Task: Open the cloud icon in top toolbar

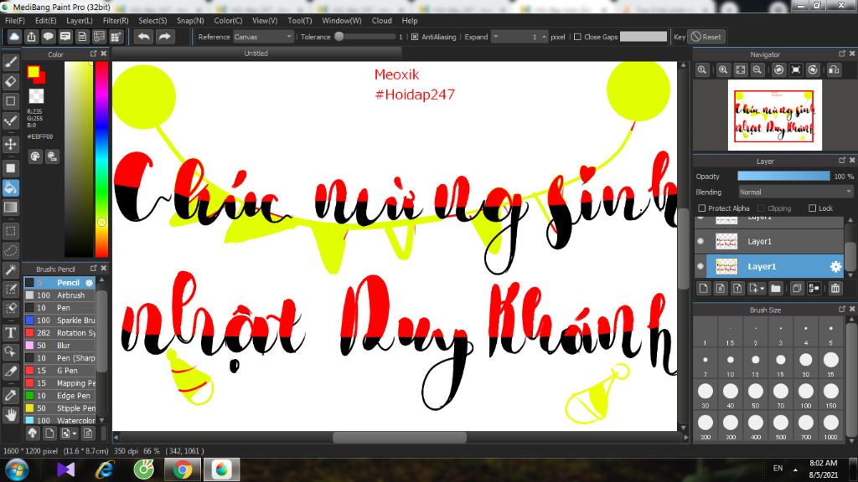Action: point(14,37)
